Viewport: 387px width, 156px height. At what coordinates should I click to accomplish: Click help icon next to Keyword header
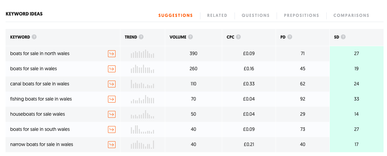click(x=34, y=37)
